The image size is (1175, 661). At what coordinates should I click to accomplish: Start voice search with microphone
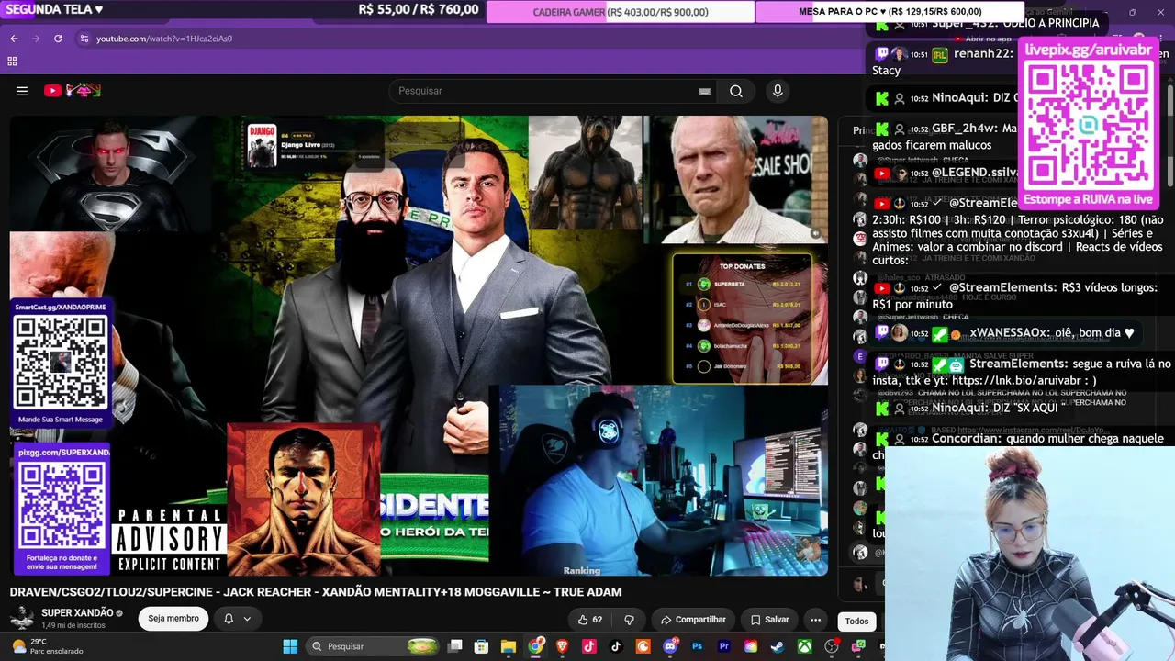coord(778,91)
